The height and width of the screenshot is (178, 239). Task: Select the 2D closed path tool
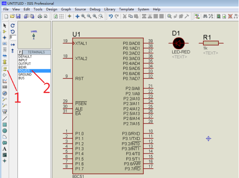pos(5,143)
